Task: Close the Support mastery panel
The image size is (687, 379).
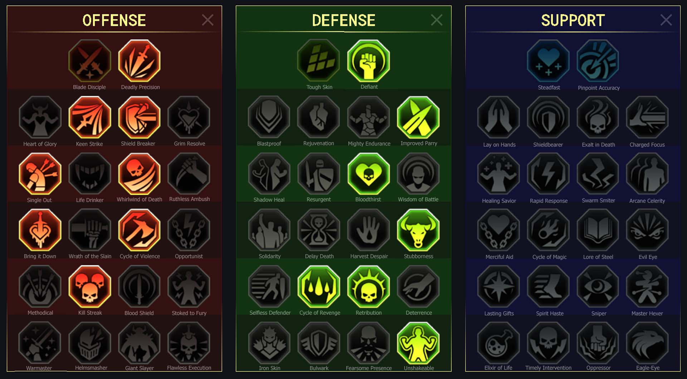Action: pos(666,20)
